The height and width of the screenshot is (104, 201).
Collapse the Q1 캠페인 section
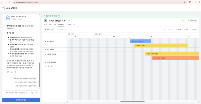(x=45, y=41)
